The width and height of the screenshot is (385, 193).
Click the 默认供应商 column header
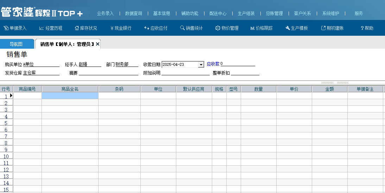click(194, 89)
